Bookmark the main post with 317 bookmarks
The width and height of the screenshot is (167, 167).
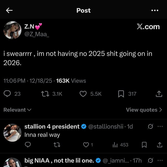pyautogui.click(x=121, y=94)
